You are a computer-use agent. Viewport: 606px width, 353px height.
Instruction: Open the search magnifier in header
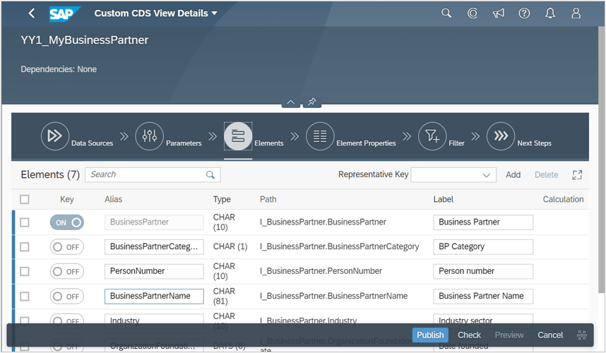pyautogui.click(x=446, y=13)
